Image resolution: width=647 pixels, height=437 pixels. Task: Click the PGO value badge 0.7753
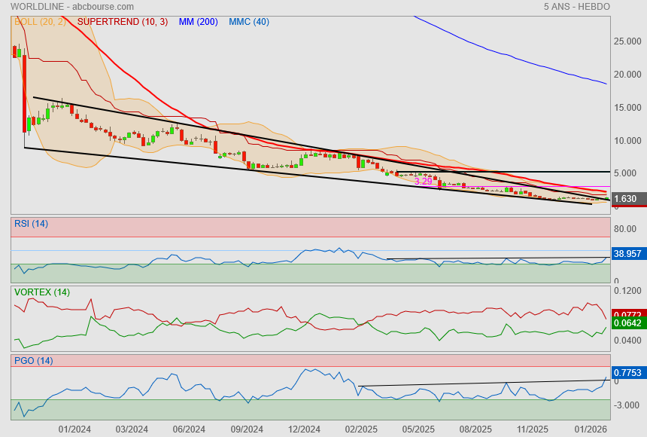coord(627,372)
